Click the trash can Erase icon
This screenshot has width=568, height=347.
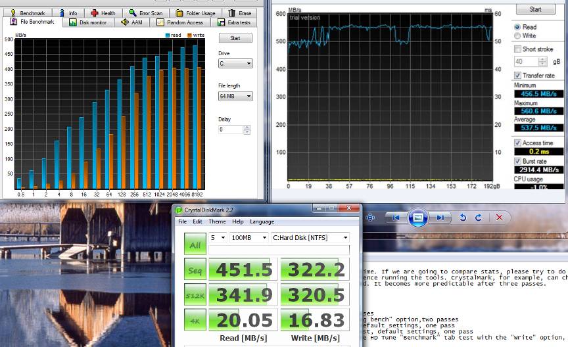[232, 13]
